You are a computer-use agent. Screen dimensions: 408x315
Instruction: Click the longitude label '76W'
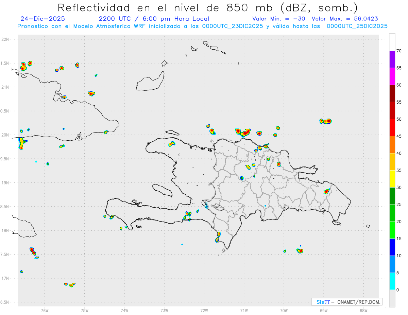(45, 310)
